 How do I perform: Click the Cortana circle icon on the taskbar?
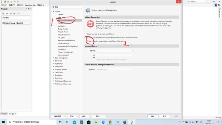coord(60,122)
